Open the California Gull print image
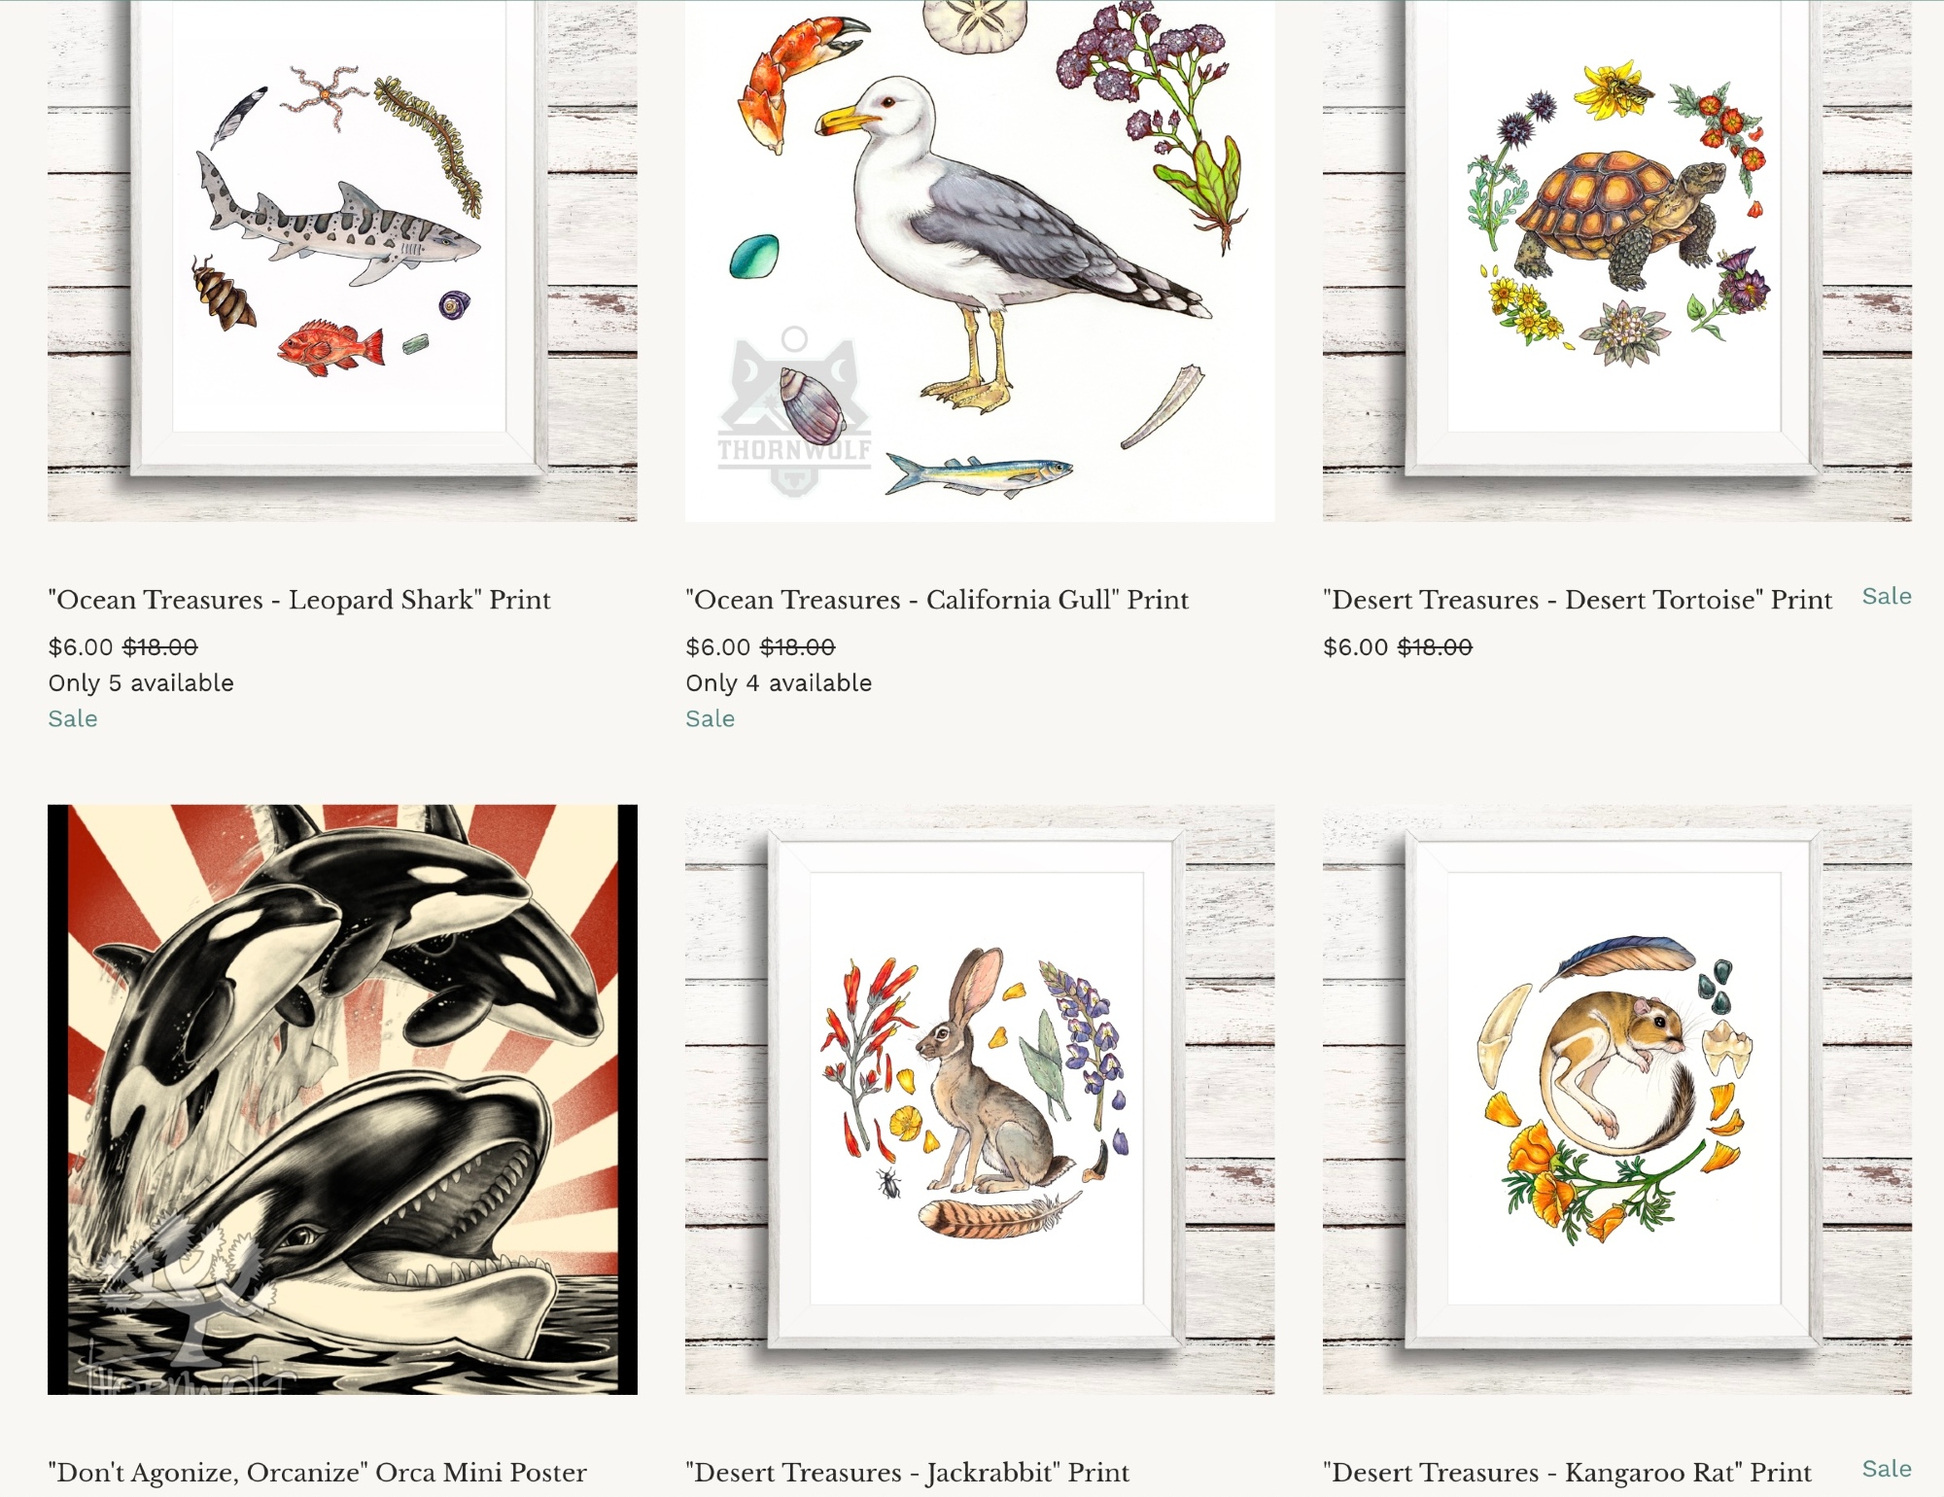Viewport: 1944px width, 1497px height. tap(980, 261)
